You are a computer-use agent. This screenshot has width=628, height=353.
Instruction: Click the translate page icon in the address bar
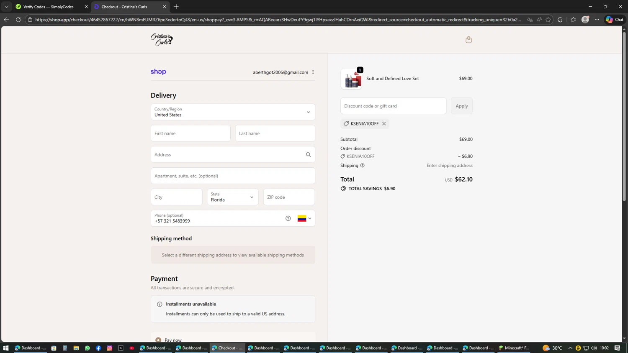[x=530, y=20]
